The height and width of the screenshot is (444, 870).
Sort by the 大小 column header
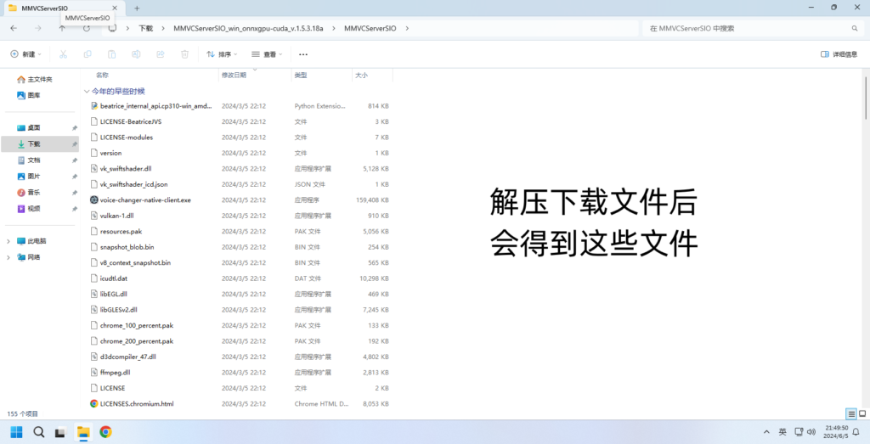pyautogui.click(x=361, y=75)
